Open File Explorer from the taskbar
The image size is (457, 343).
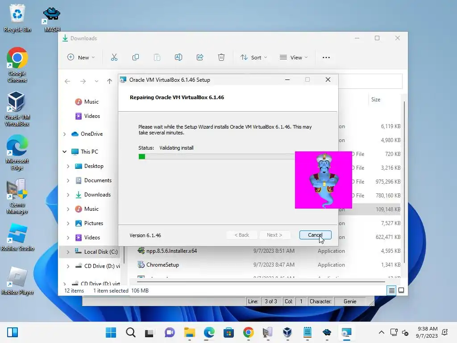pyautogui.click(x=189, y=332)
